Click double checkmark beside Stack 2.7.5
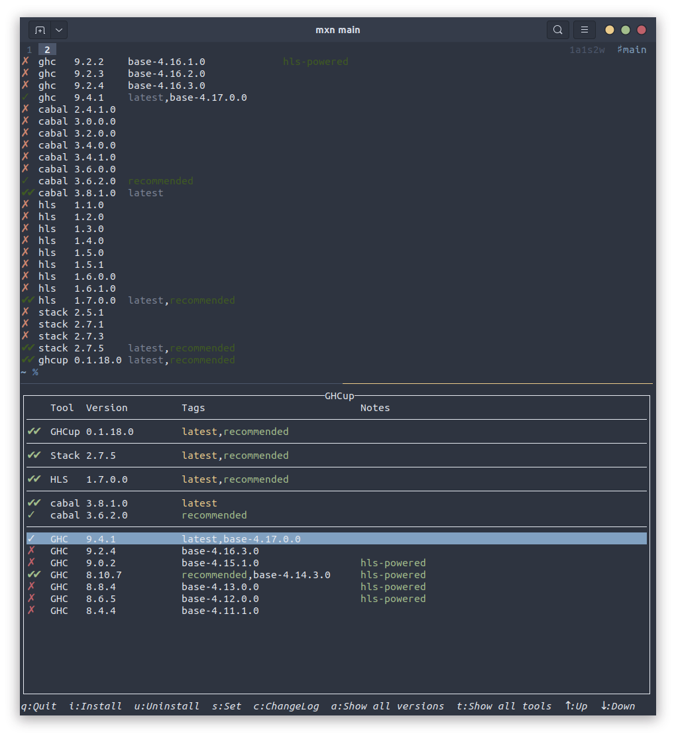Screen dimensions: 676x738 [x=34, y=456]
